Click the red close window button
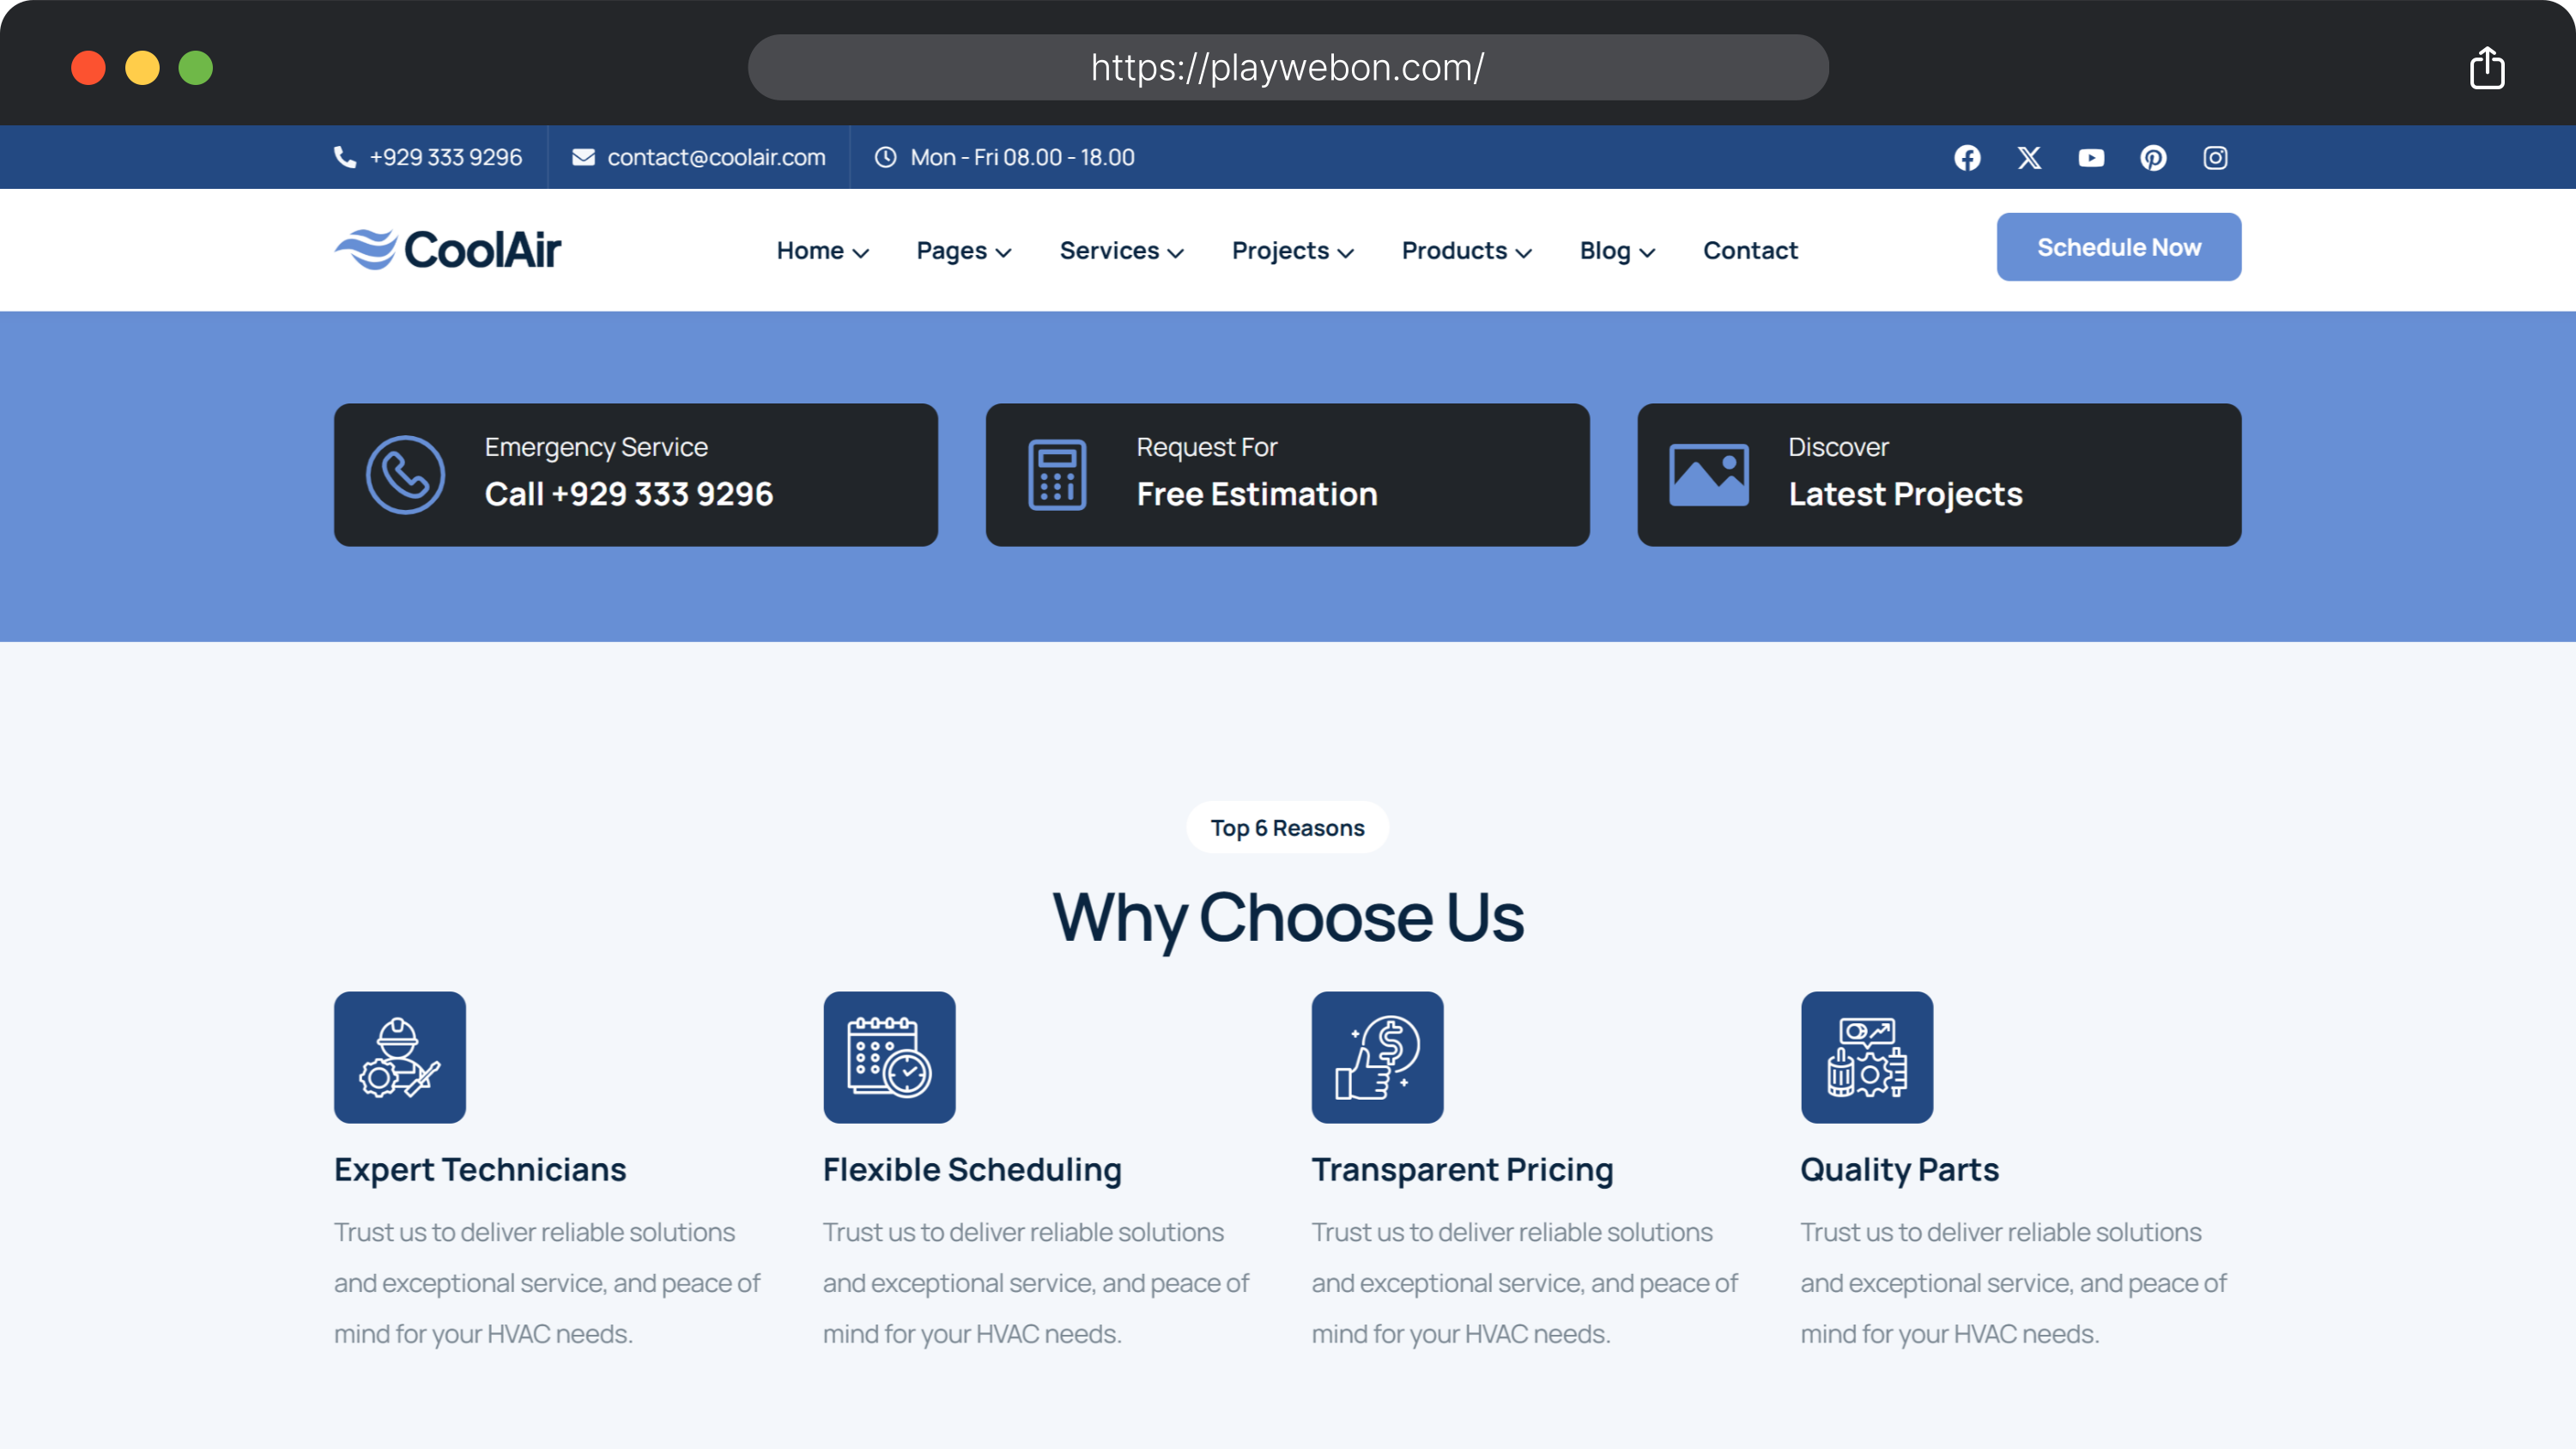2576x1449 pixels. click(88, 68)
